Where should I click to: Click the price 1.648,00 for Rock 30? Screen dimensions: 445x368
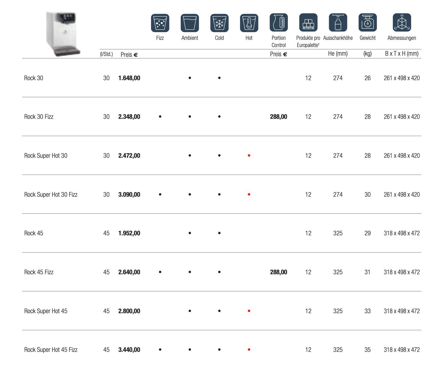click(x=129, y=78)
